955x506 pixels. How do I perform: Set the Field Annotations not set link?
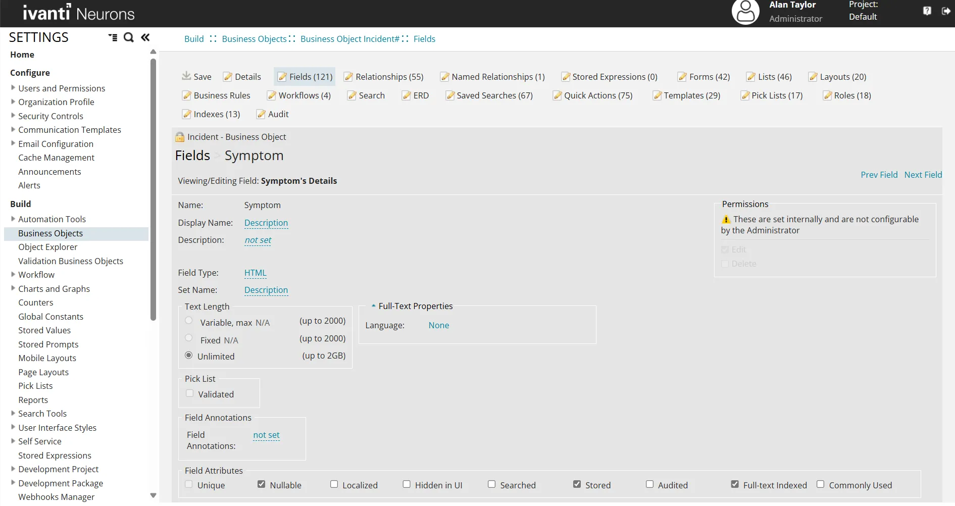(266, 435)
